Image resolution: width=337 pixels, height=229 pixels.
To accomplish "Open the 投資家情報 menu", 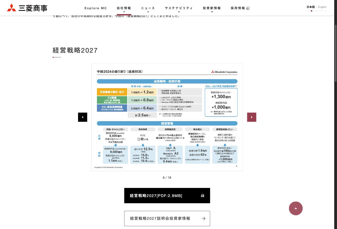I will 212,8.
